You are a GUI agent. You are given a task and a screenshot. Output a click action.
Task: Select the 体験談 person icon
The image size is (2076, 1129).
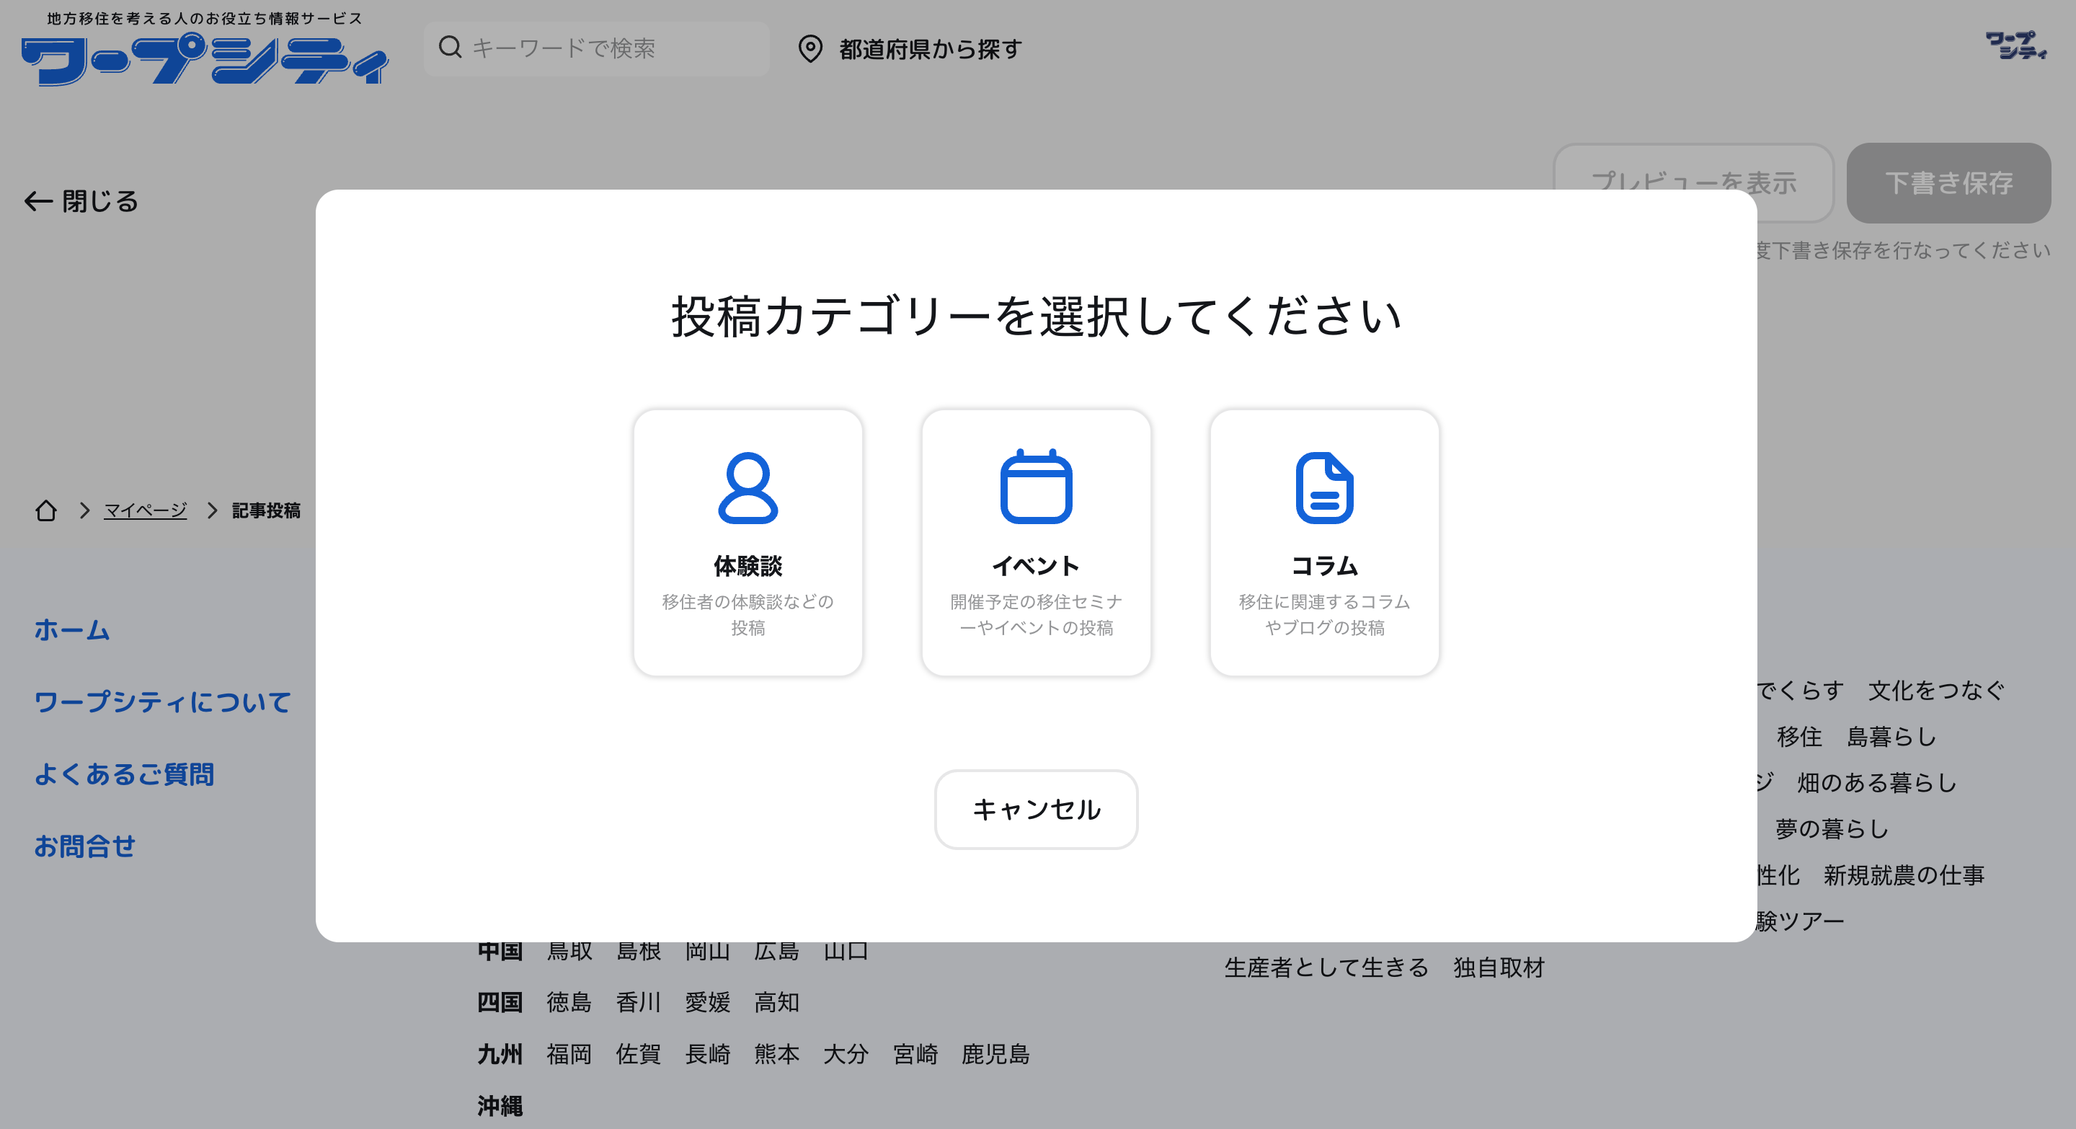747,487
